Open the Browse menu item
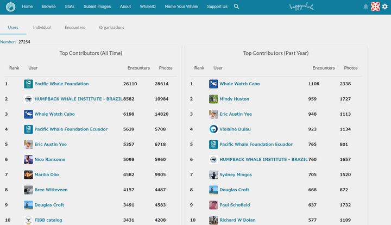The width and height of the screenshot is (391, 225). (x=49, y=7)
